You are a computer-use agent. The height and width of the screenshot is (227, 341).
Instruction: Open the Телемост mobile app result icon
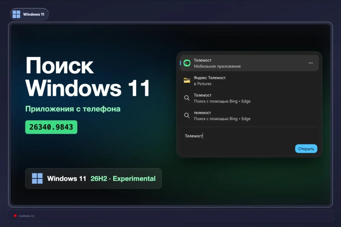click(x=187, y=63)
